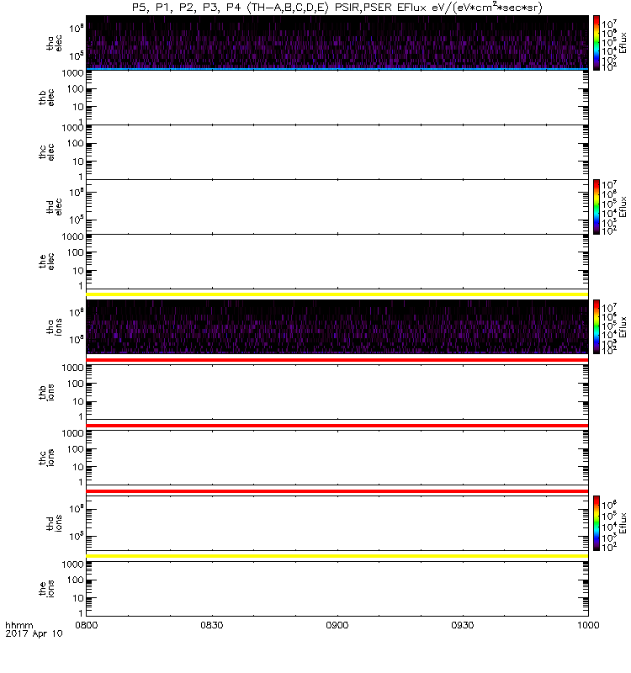631x673 pixels.
Task: Select the "thb ions" panel label
Action: click(x=46, y=392)
